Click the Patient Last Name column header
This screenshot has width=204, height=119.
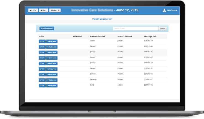[125, 36]
